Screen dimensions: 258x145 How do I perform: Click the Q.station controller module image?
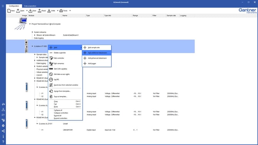tap(26, 46)
